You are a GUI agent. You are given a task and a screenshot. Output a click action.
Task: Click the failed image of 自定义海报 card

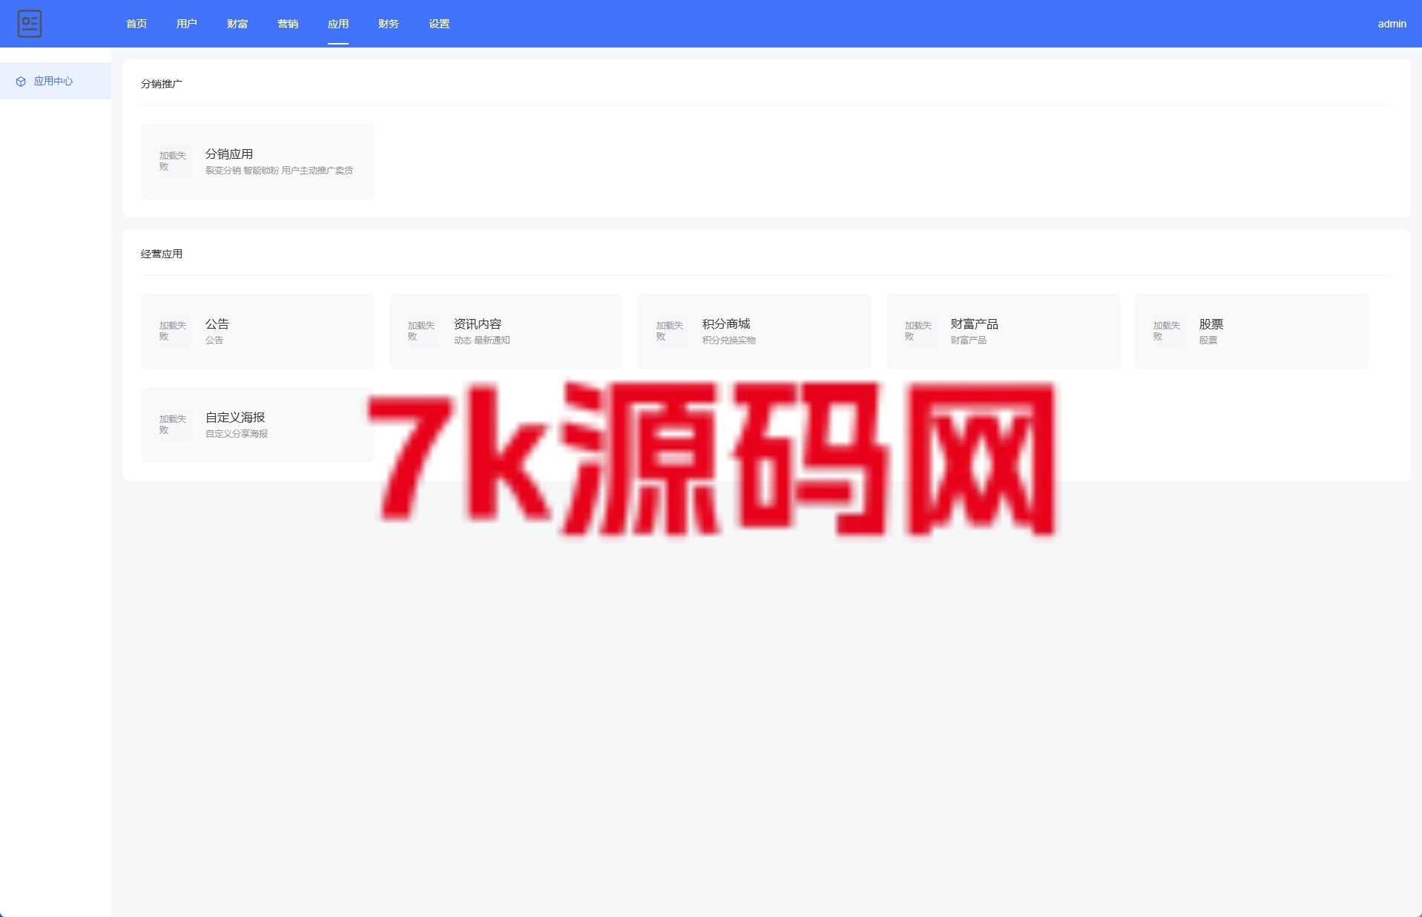175,424
